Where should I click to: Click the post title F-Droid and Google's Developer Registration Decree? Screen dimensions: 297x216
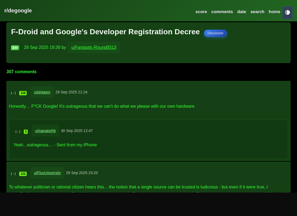coord(105,32)
